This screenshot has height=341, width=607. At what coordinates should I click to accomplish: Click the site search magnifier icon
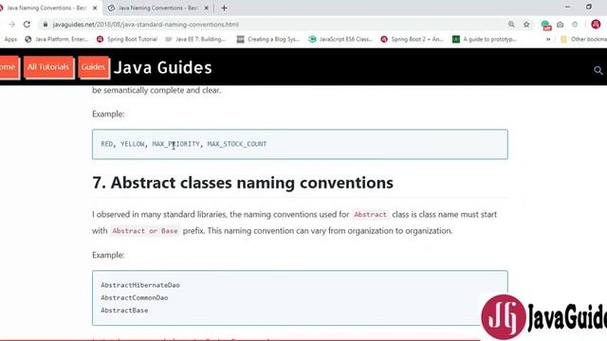coord(598,70)
